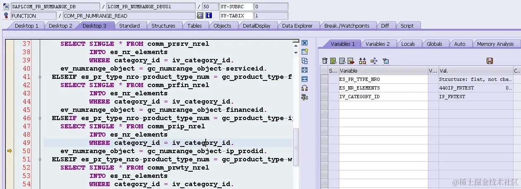Click the blue info icon in header
521x189 pixels.
point(209,16)
